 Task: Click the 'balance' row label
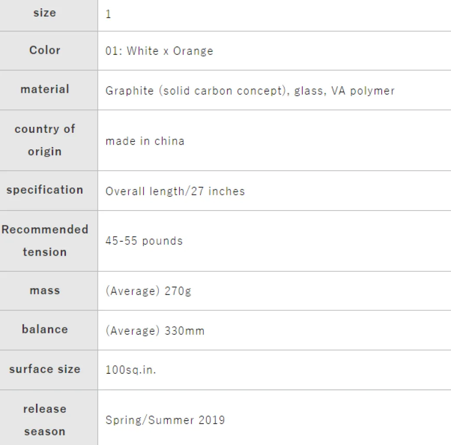pos(45,330)
